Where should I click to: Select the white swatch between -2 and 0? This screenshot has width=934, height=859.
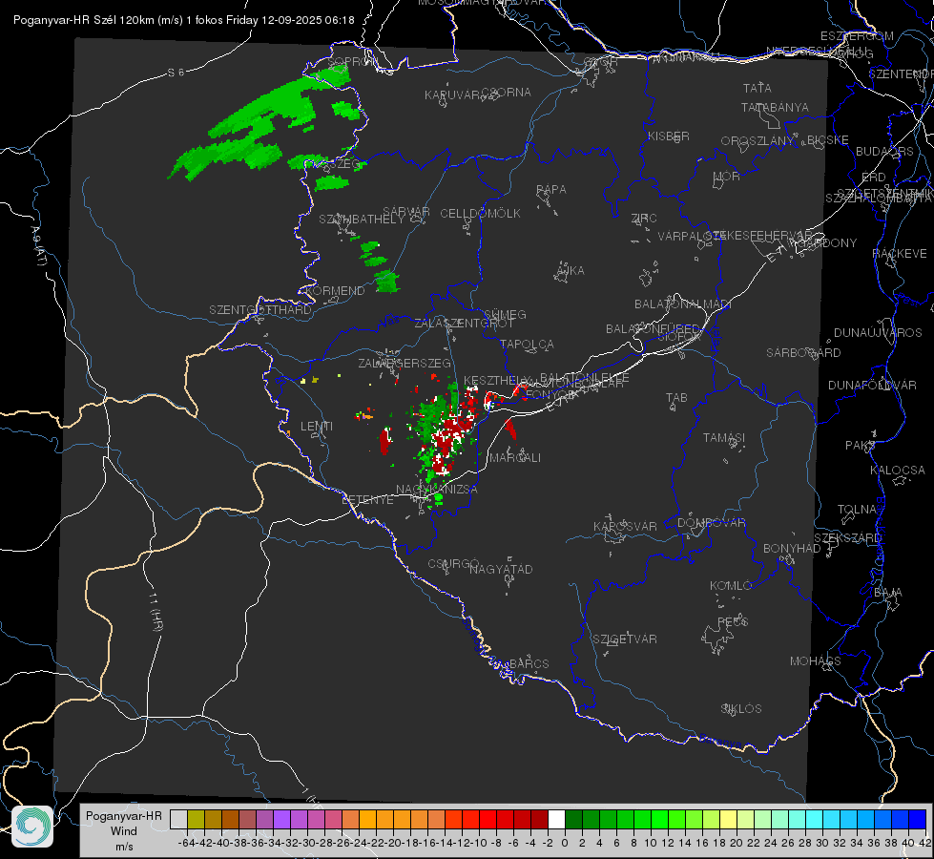[556, 820]
